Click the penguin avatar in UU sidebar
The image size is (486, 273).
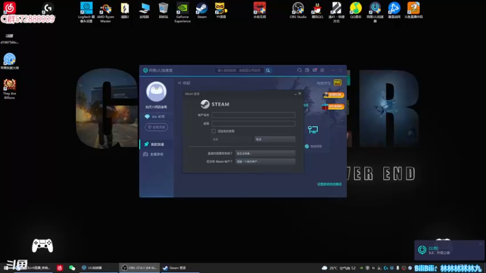156,92
